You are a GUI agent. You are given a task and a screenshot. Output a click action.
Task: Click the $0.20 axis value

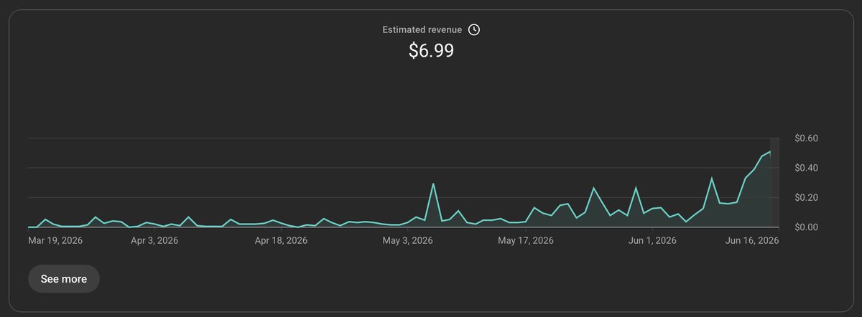pos(807,198)
